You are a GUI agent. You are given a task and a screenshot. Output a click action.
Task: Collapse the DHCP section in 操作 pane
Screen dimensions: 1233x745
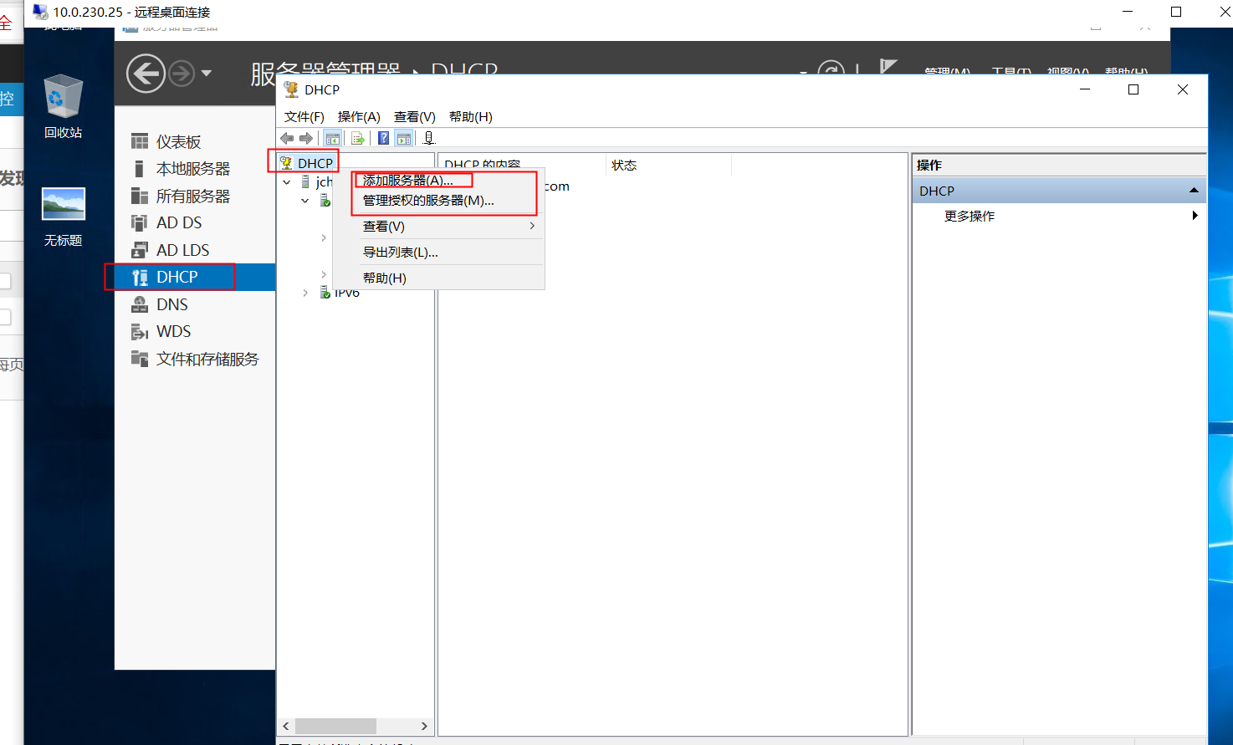[x=1194, y=191]
